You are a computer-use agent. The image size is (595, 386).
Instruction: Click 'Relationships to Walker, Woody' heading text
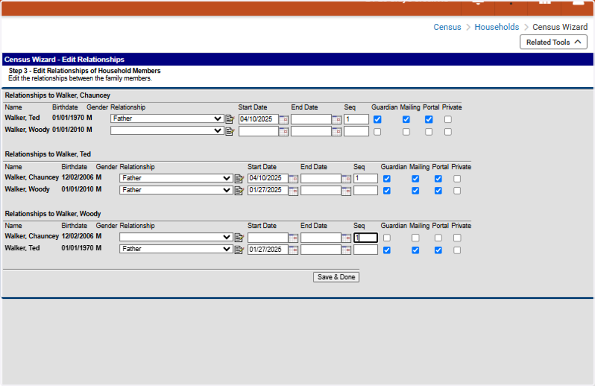click(53, 214)
